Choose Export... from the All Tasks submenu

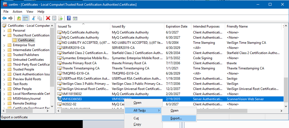[x=176, y=118]
